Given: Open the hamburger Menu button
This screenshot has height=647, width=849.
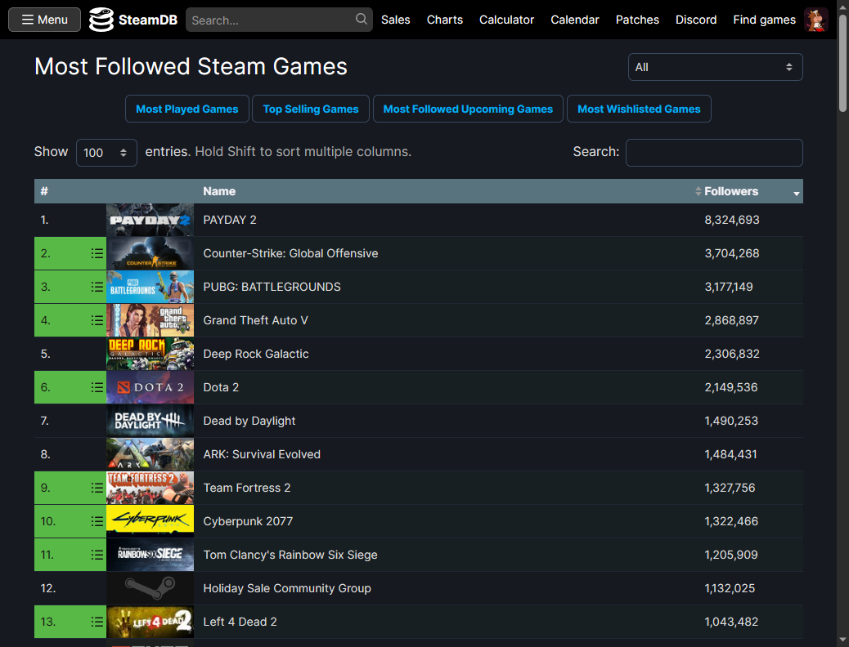Looking at the screenshot, I should point(44,20).
